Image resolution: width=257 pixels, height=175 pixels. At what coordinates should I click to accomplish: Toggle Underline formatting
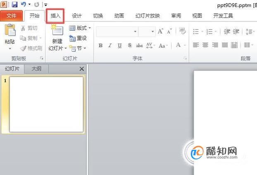(x=120, y=46)
